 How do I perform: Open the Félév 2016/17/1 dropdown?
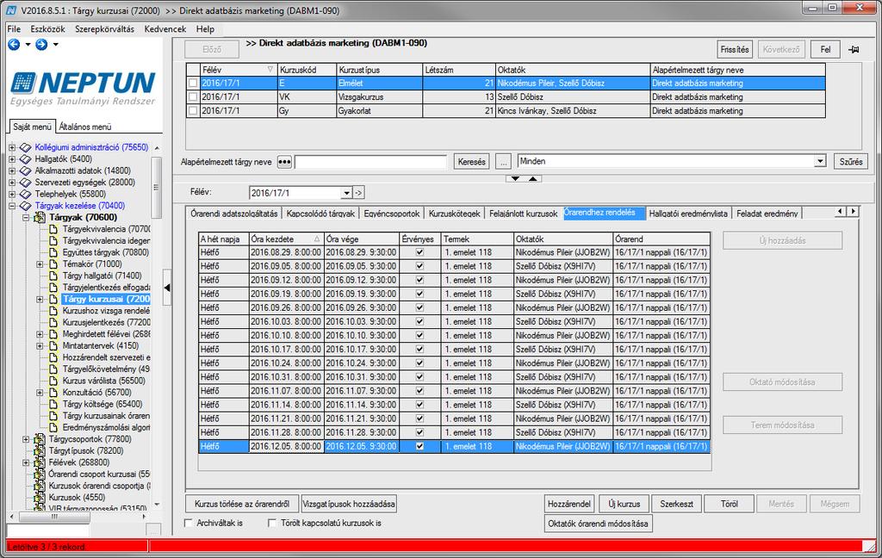pyautogui.click(x=346, y=193)
